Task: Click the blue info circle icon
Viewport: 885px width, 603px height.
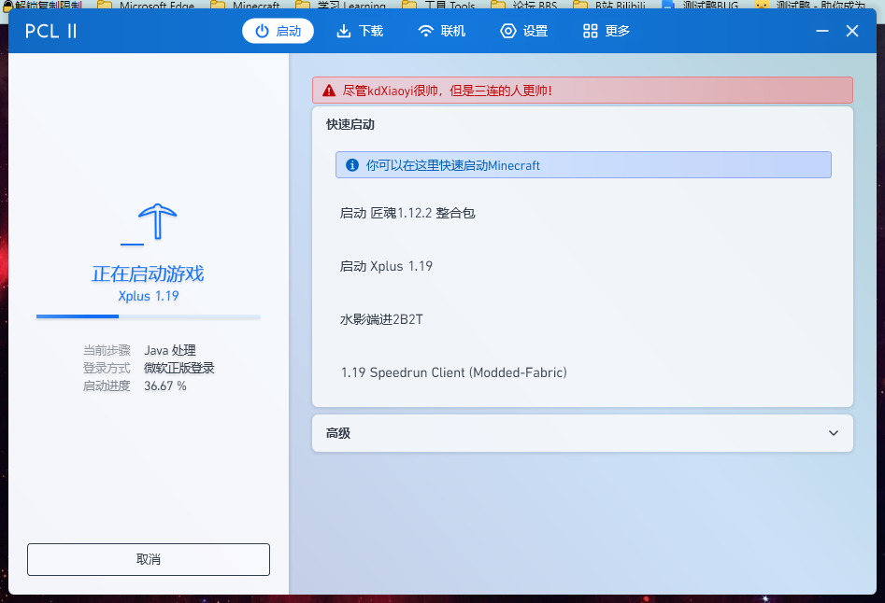Action: (352, 165)
